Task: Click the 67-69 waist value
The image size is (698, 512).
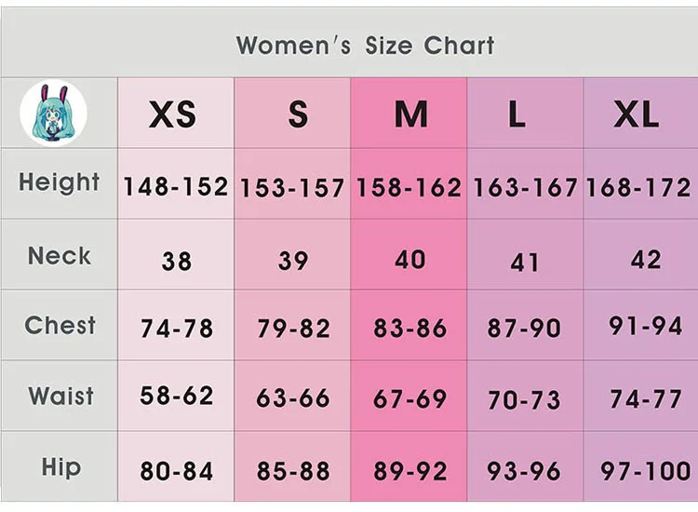Action: (x=410, y=398)
